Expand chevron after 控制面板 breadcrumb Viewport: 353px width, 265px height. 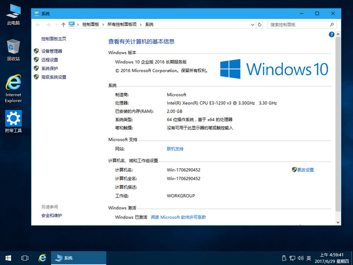(x=103, y=25)
